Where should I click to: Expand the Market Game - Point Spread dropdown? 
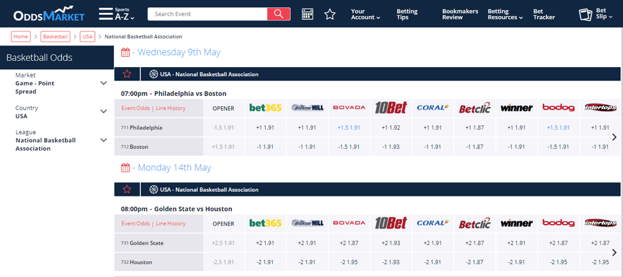click(104, 83)
